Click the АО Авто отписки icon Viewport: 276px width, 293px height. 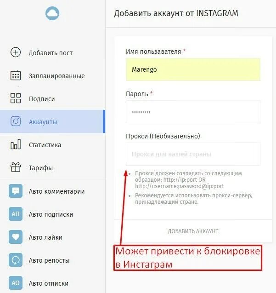16,283
